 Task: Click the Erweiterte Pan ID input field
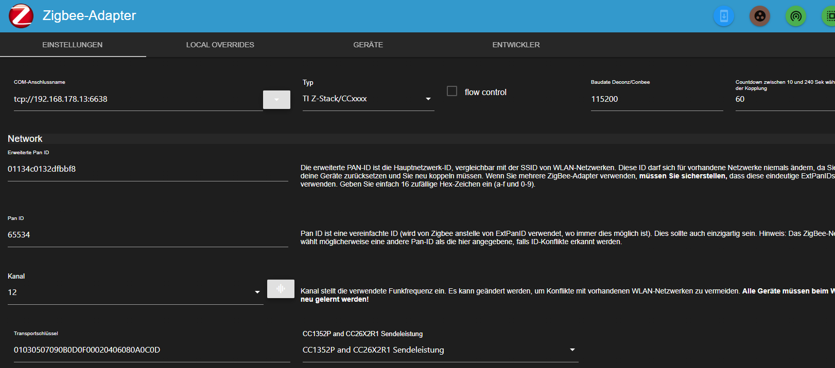(x=148, y=169)
